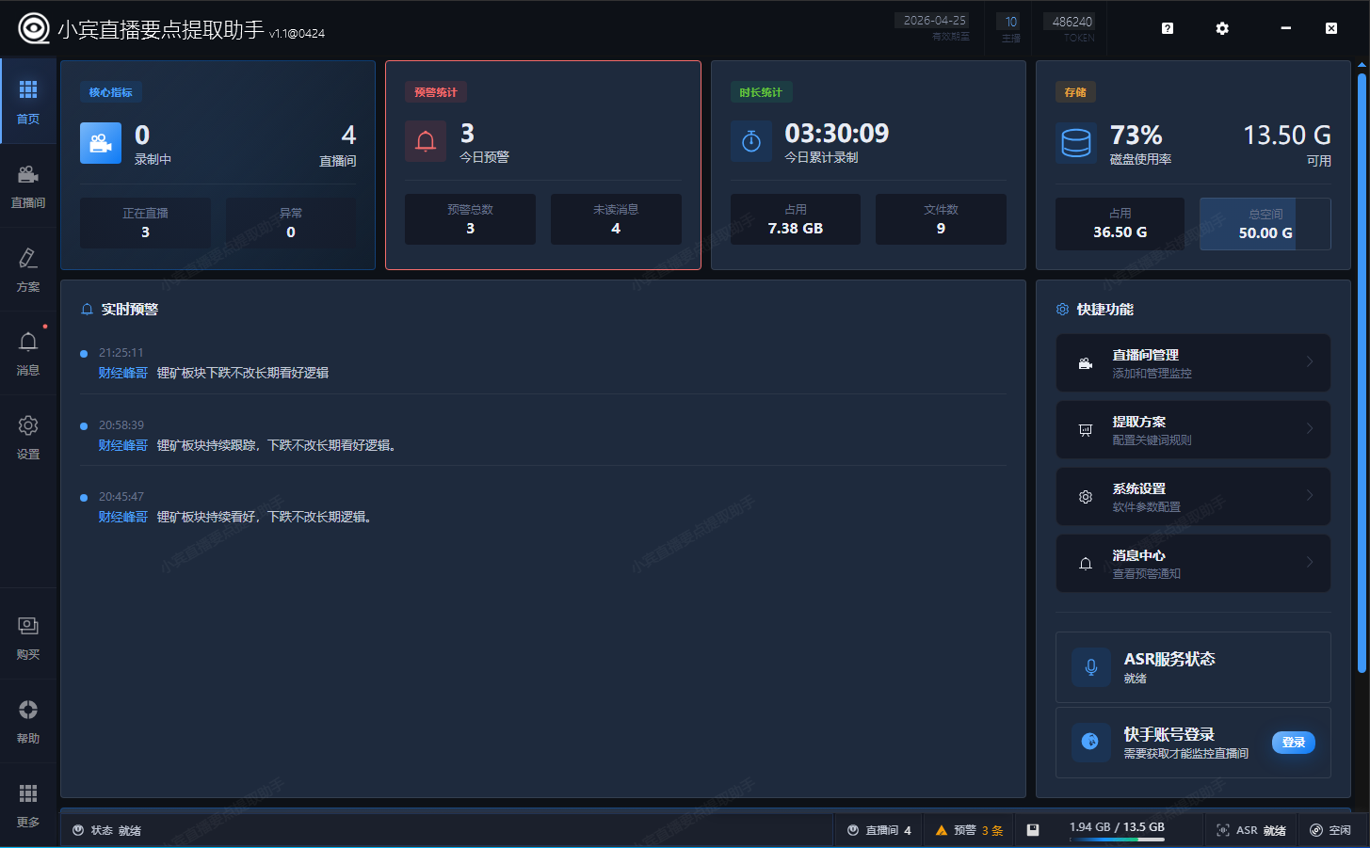Screen dimensions: 1370x848
Task: Click the camera icon in core metrics card
Action: [101, 143]
